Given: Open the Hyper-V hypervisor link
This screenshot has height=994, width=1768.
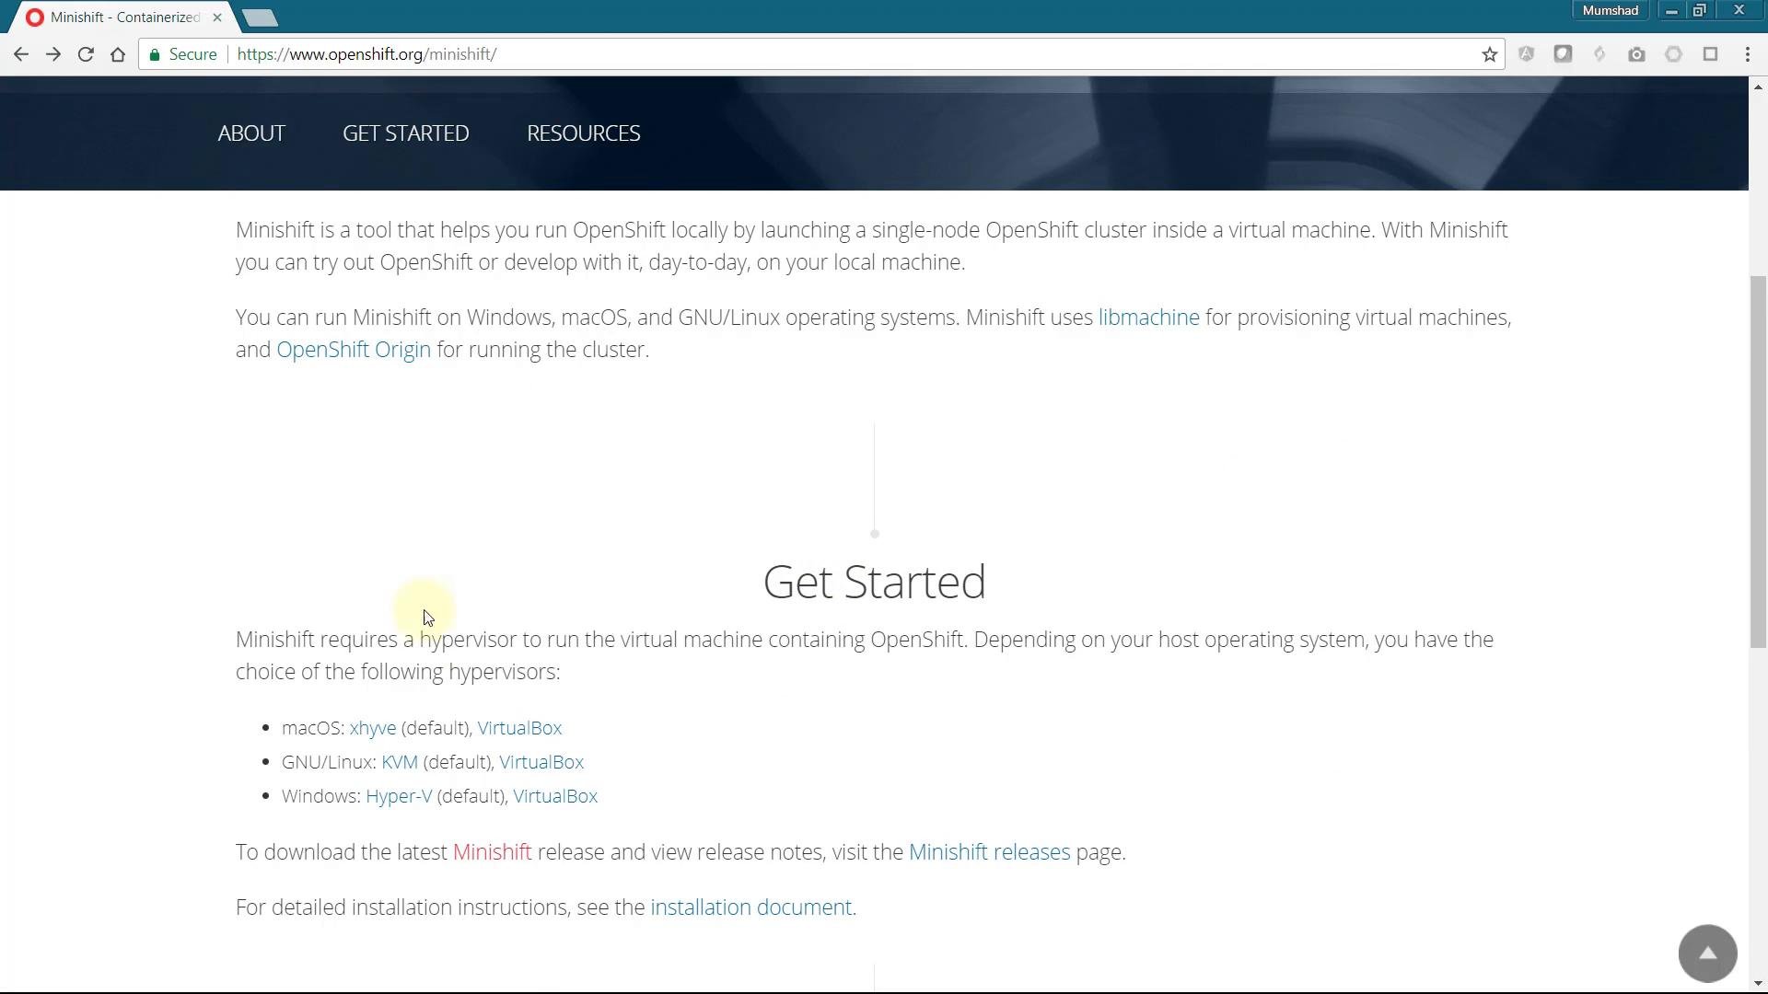Looking at the screenshot, I should pyautogui.click(x=399, y=796).
